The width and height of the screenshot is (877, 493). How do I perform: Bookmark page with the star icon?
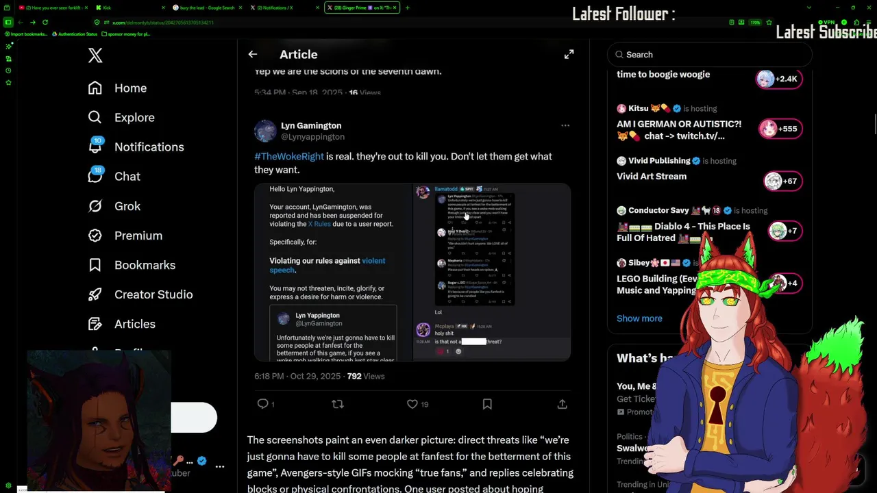pyautogui.click(x=769, y=22)
